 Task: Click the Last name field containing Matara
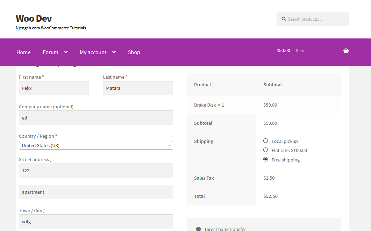tap(138, 88)
